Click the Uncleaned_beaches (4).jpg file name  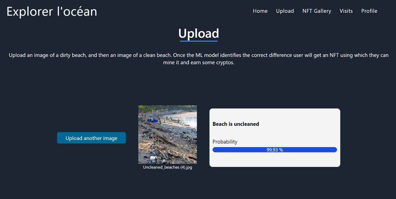[x=167, y=167]
